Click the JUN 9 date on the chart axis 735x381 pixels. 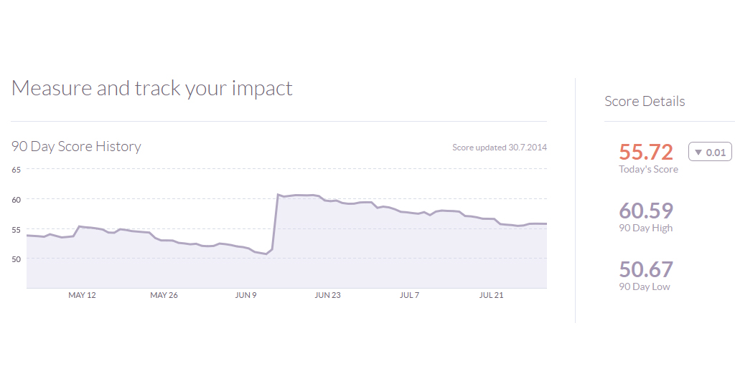[245, 295]
